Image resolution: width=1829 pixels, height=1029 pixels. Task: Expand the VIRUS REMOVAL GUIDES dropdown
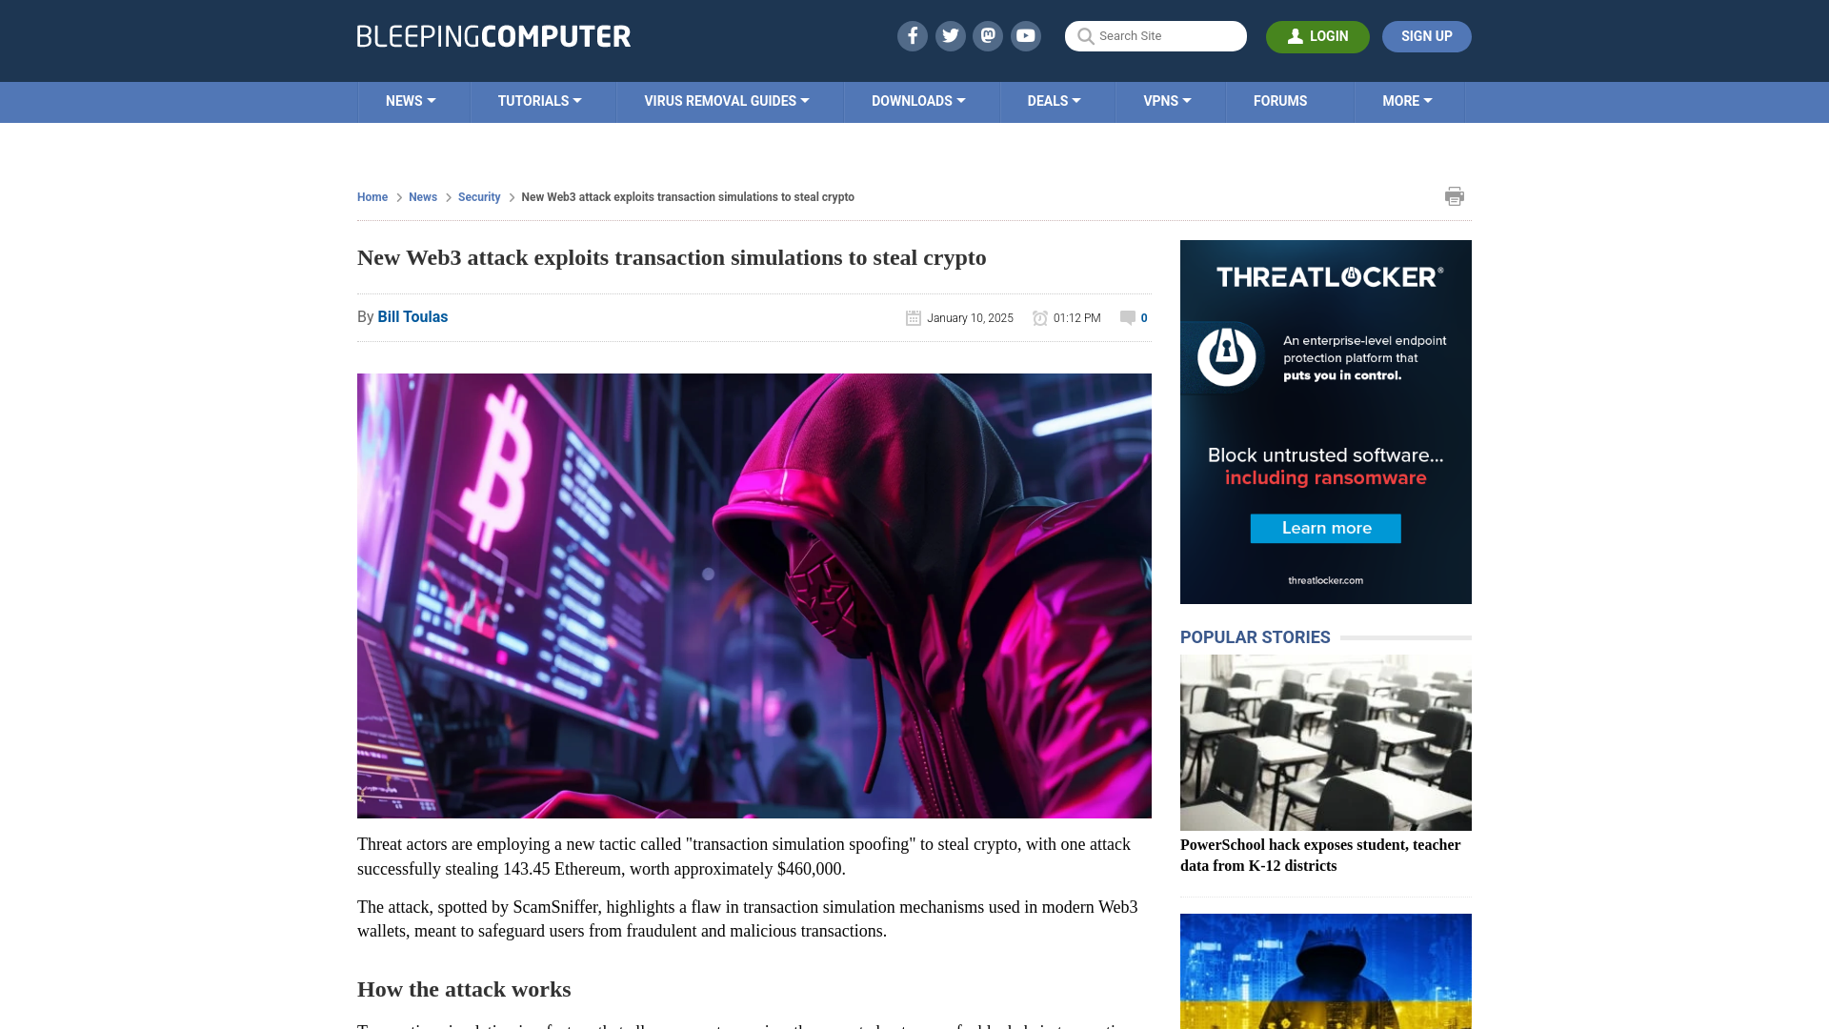726,100
